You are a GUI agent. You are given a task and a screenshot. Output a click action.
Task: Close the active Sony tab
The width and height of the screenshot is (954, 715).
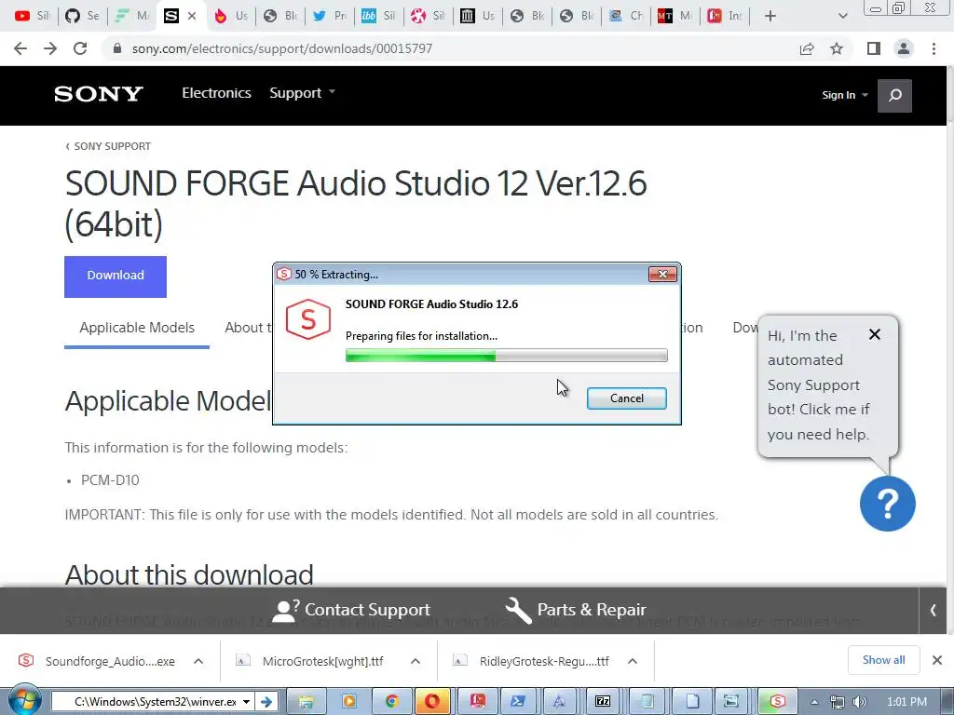coord(192,16)
